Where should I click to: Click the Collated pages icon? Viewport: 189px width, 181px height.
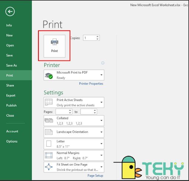(49, 121)
